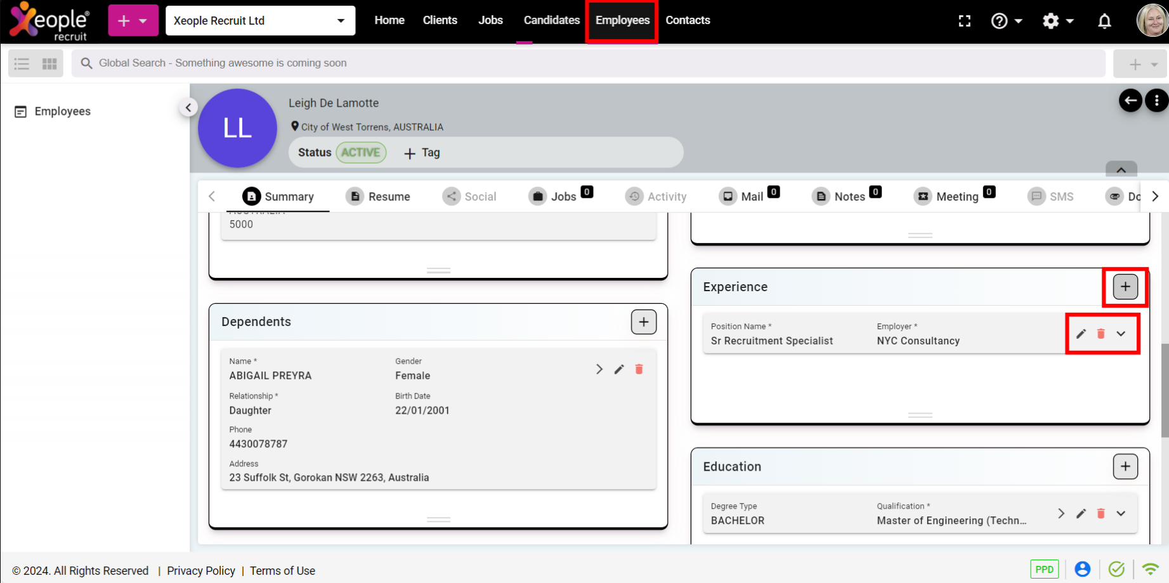Click the page vertical scrollbar
The height and width of the screenshot is (583, 1169).
(1164, 390)
